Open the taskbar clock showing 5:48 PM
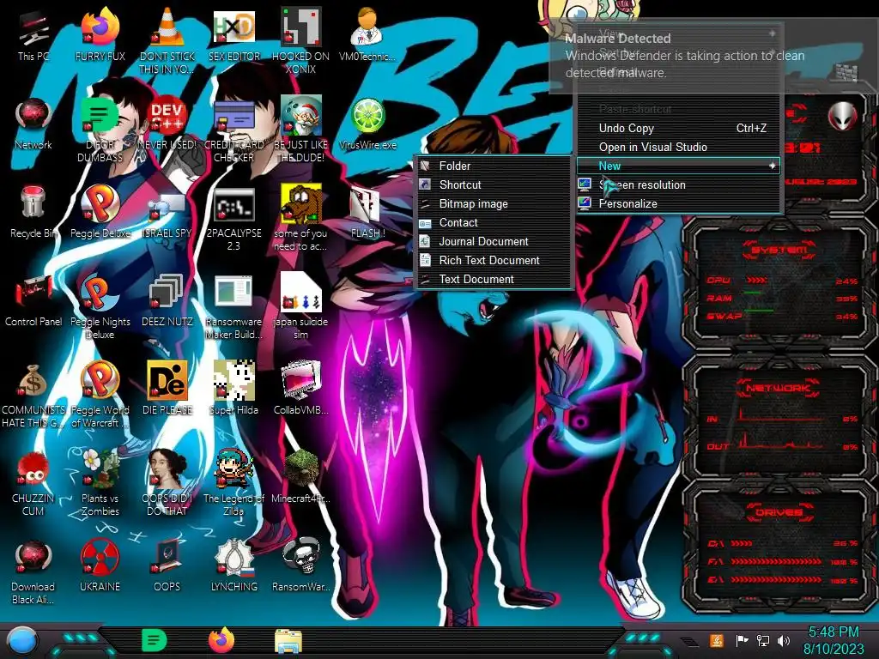879x659 pixels. 833,640
